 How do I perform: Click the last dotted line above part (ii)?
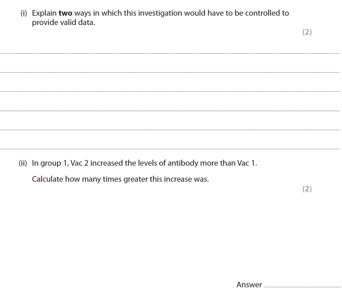170,149
